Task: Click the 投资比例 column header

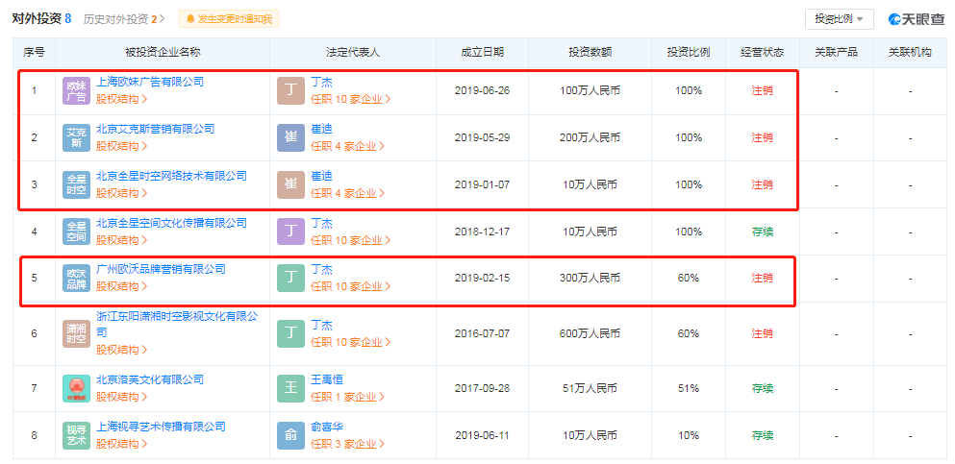Action: coord(689,52)
